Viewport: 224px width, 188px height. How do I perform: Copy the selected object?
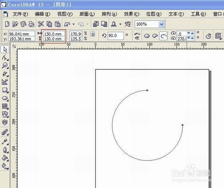pos(49,24)
